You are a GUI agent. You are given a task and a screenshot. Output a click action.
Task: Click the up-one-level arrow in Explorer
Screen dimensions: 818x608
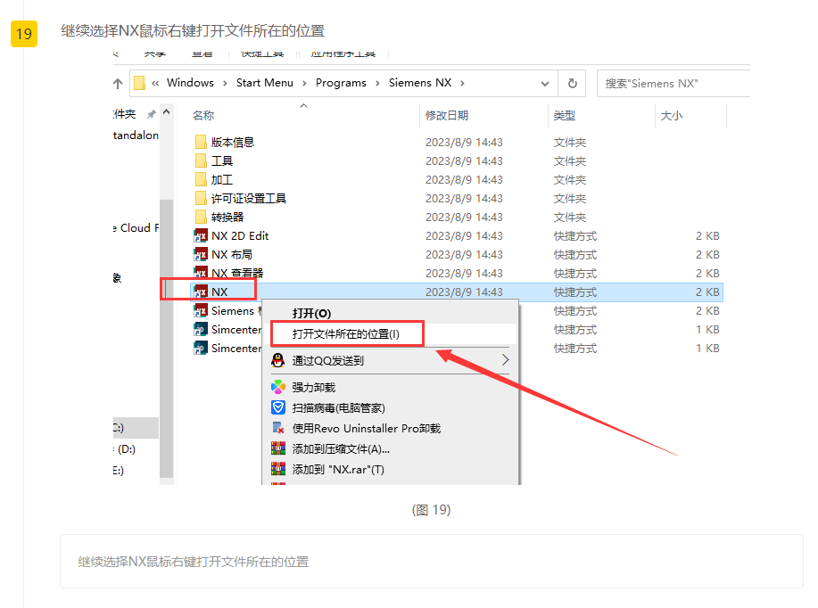[x=118, y=84]
